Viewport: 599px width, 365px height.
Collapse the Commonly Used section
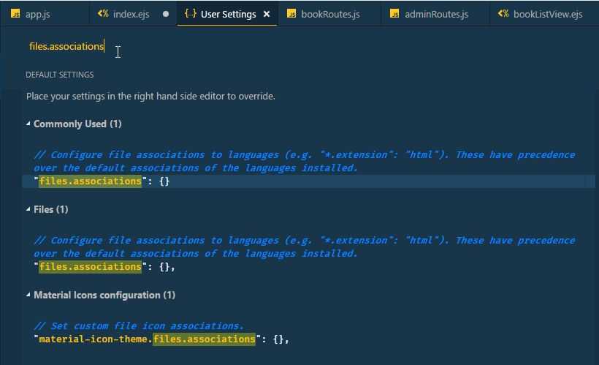point(28,124)
